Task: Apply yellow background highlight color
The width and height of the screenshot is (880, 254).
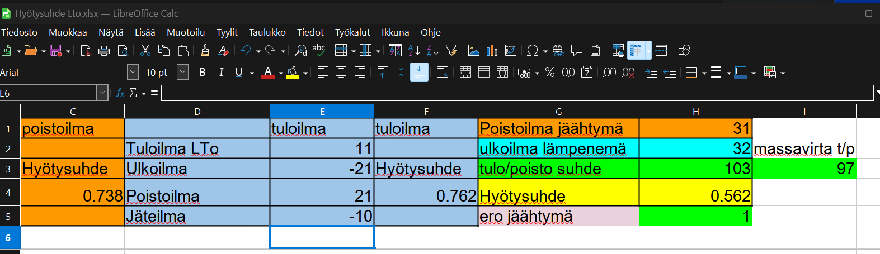Action: (292, 73)
